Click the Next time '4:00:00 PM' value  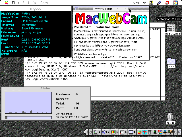[42, 40]
